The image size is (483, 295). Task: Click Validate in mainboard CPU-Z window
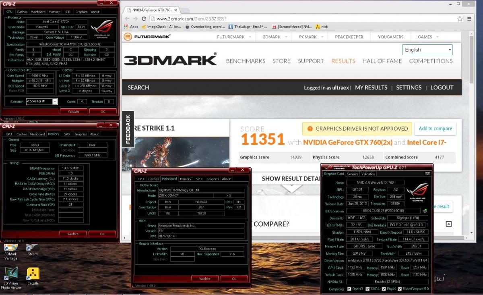(x=205, y=278)
